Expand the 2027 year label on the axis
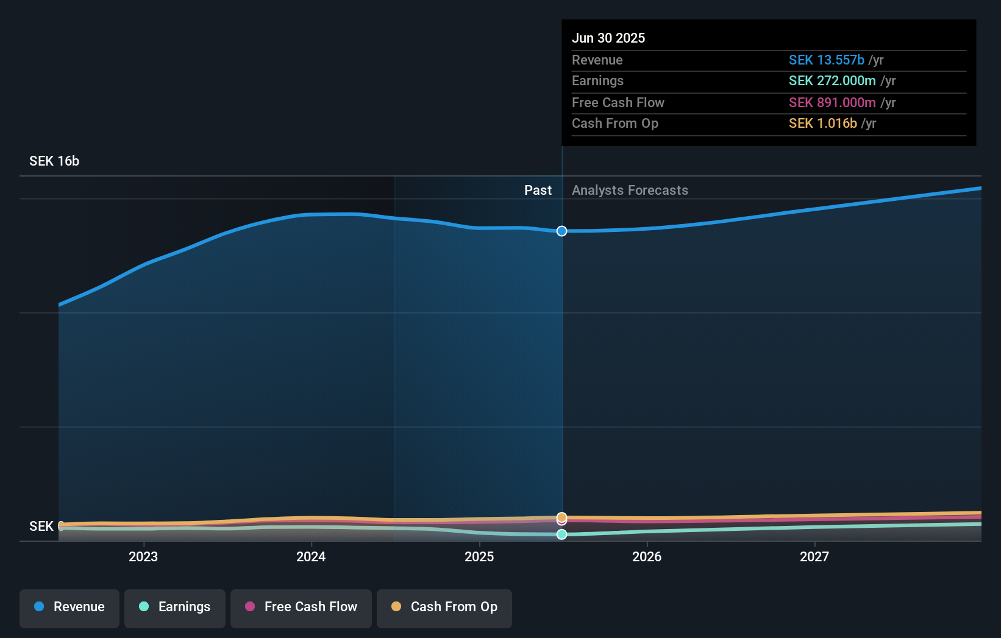 (x=816, y=556)
